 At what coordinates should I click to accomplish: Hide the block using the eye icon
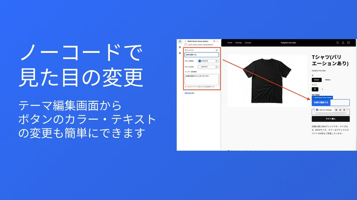click(340, 110)
